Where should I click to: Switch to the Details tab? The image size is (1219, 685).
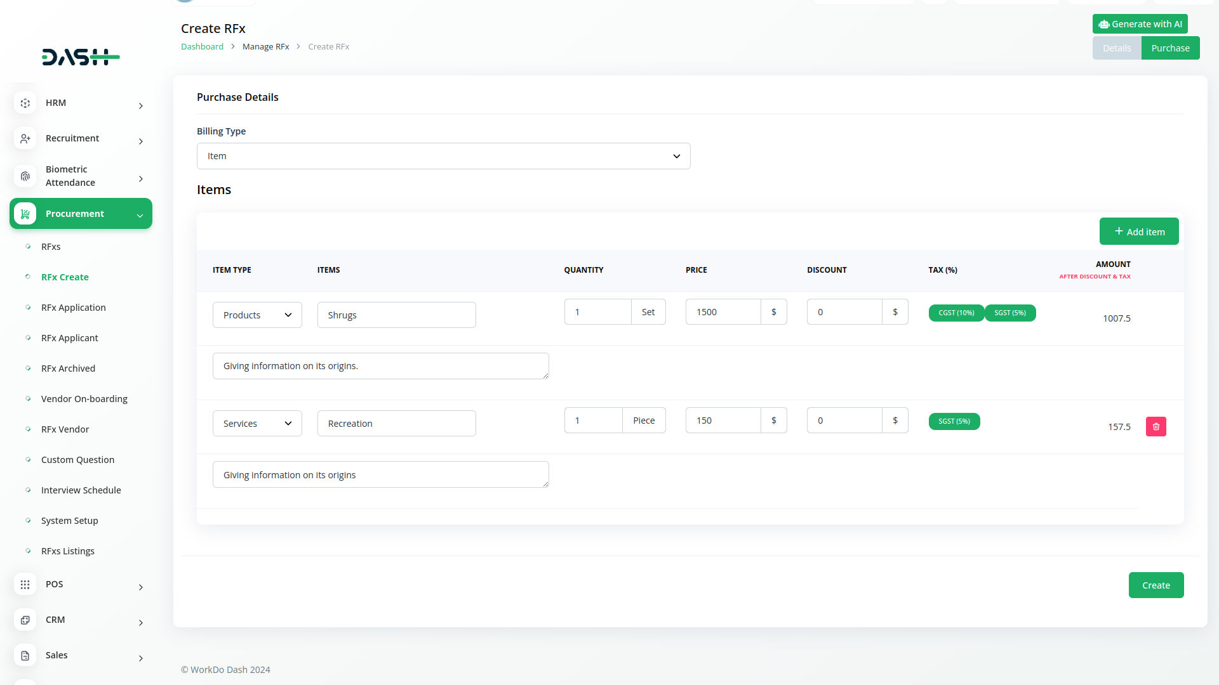[1116, 48]
